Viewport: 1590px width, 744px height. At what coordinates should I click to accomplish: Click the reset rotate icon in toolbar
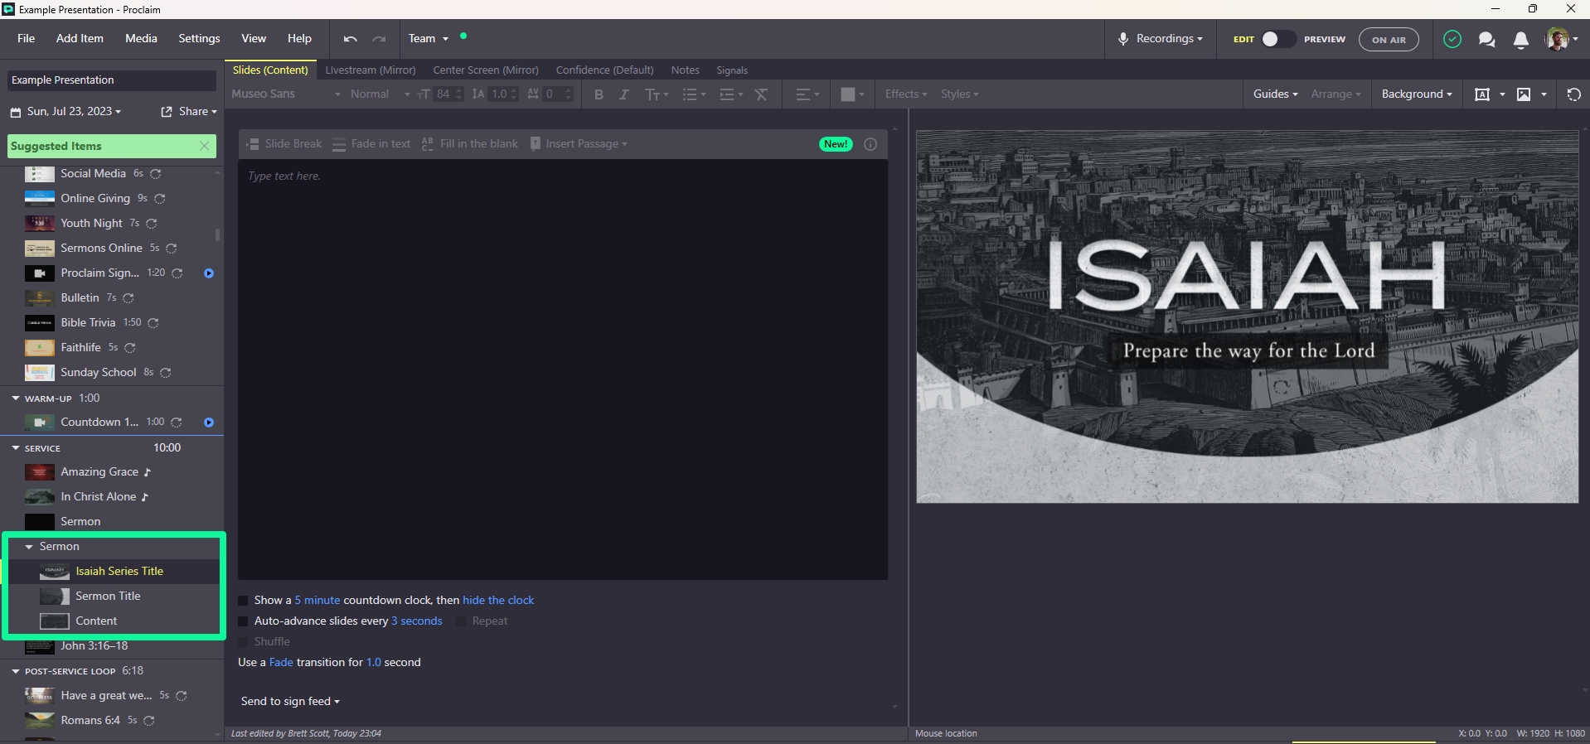[x=1573, y=94]
